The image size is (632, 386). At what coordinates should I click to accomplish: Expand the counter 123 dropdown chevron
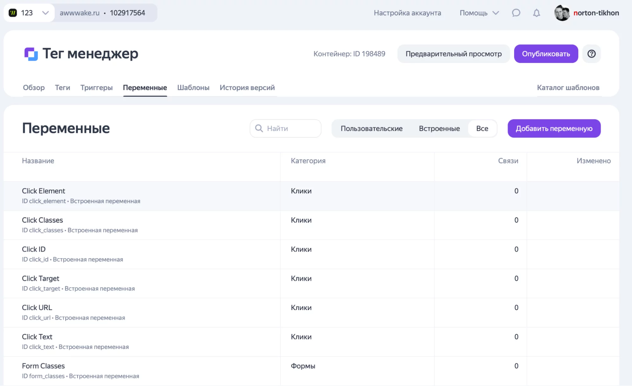(45, 13)
